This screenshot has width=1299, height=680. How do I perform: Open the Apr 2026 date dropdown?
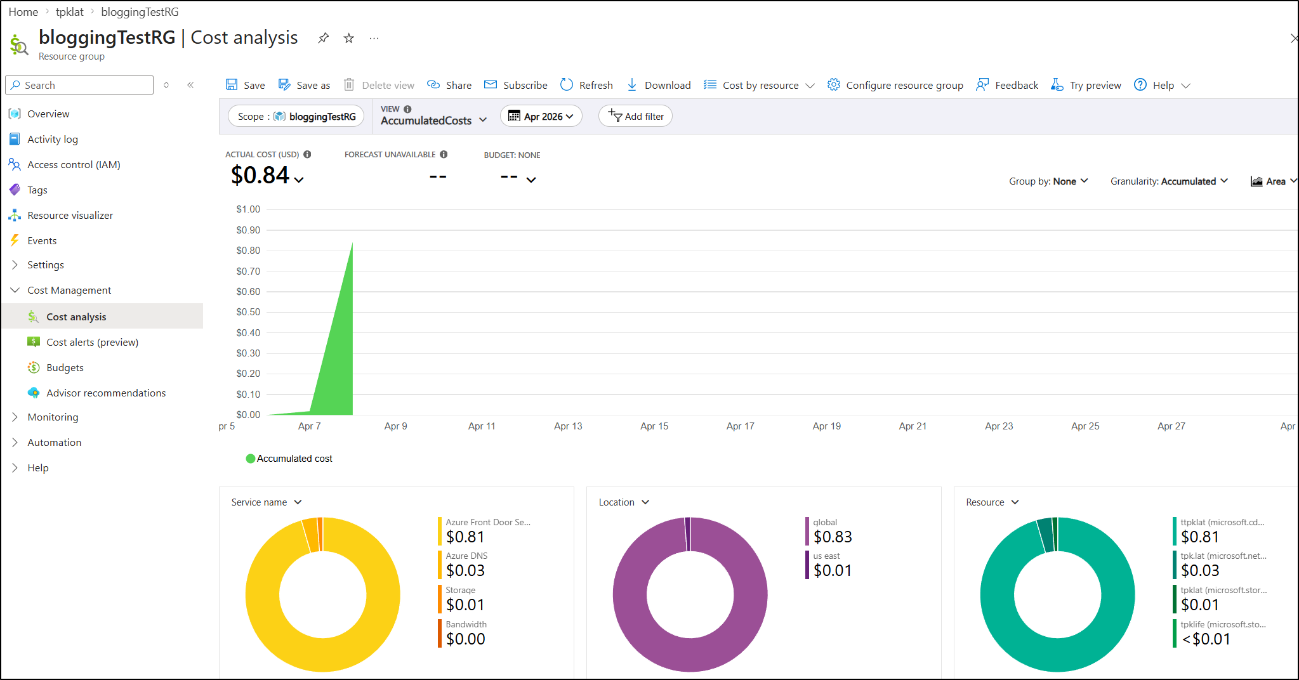(541, 117)
